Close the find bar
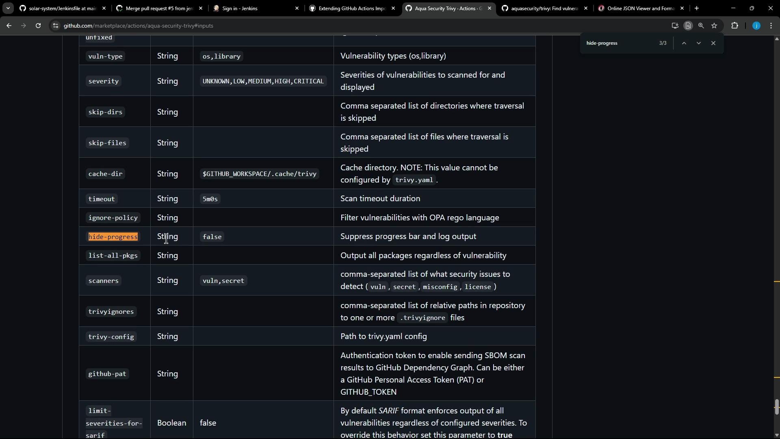 713,43
